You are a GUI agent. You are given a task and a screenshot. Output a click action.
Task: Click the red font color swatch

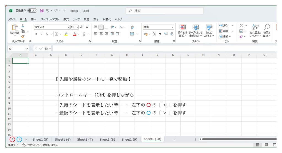75,34
